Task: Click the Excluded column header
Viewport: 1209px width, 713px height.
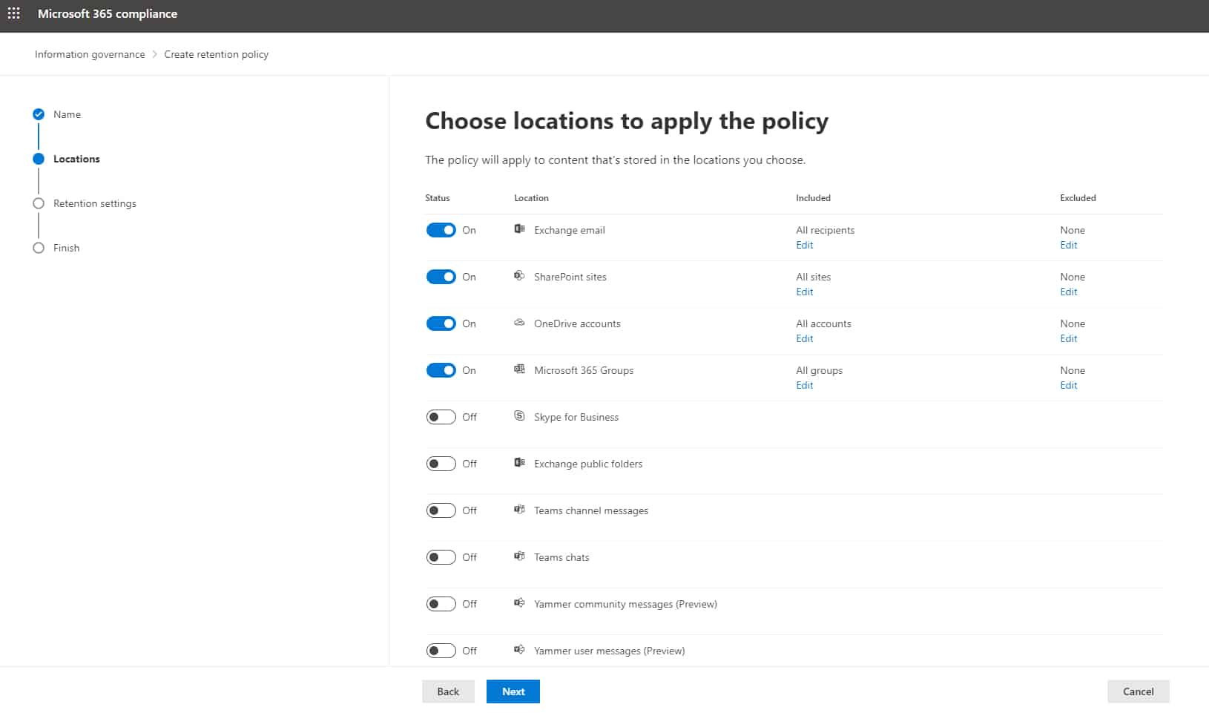Action: point(1078,198)
